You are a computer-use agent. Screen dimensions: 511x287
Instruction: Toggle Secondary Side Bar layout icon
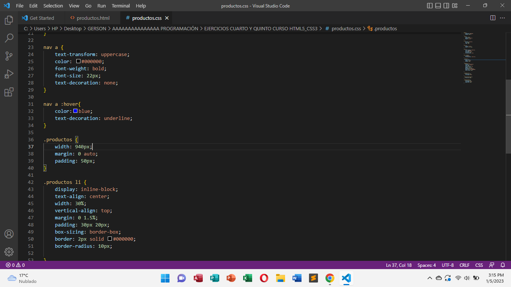click(x=446, y=6)
